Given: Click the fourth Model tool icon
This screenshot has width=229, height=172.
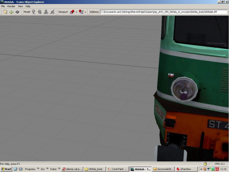Looking at the screenshot, I should click(52, 12).
